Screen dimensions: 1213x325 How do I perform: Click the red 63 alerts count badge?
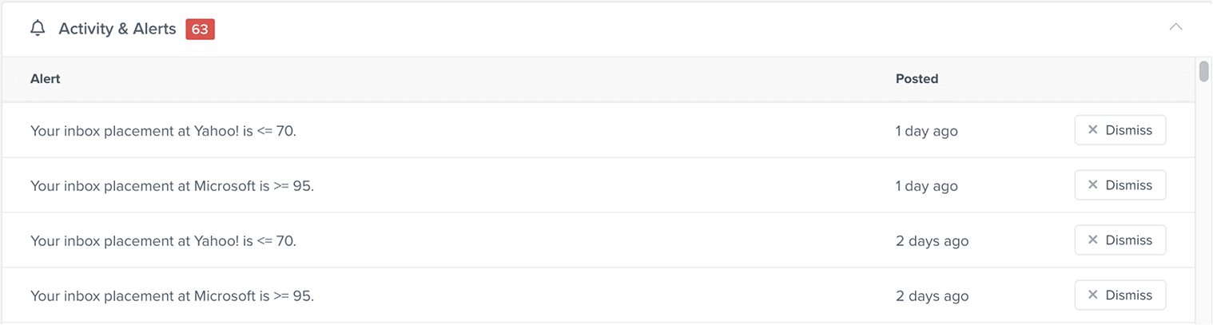click(200, 30)
